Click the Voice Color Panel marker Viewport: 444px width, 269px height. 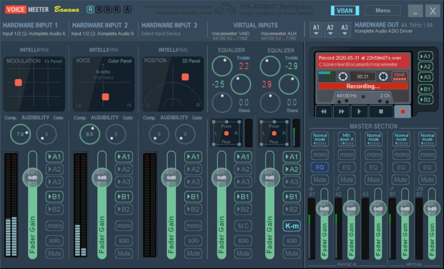click(105, 97)
